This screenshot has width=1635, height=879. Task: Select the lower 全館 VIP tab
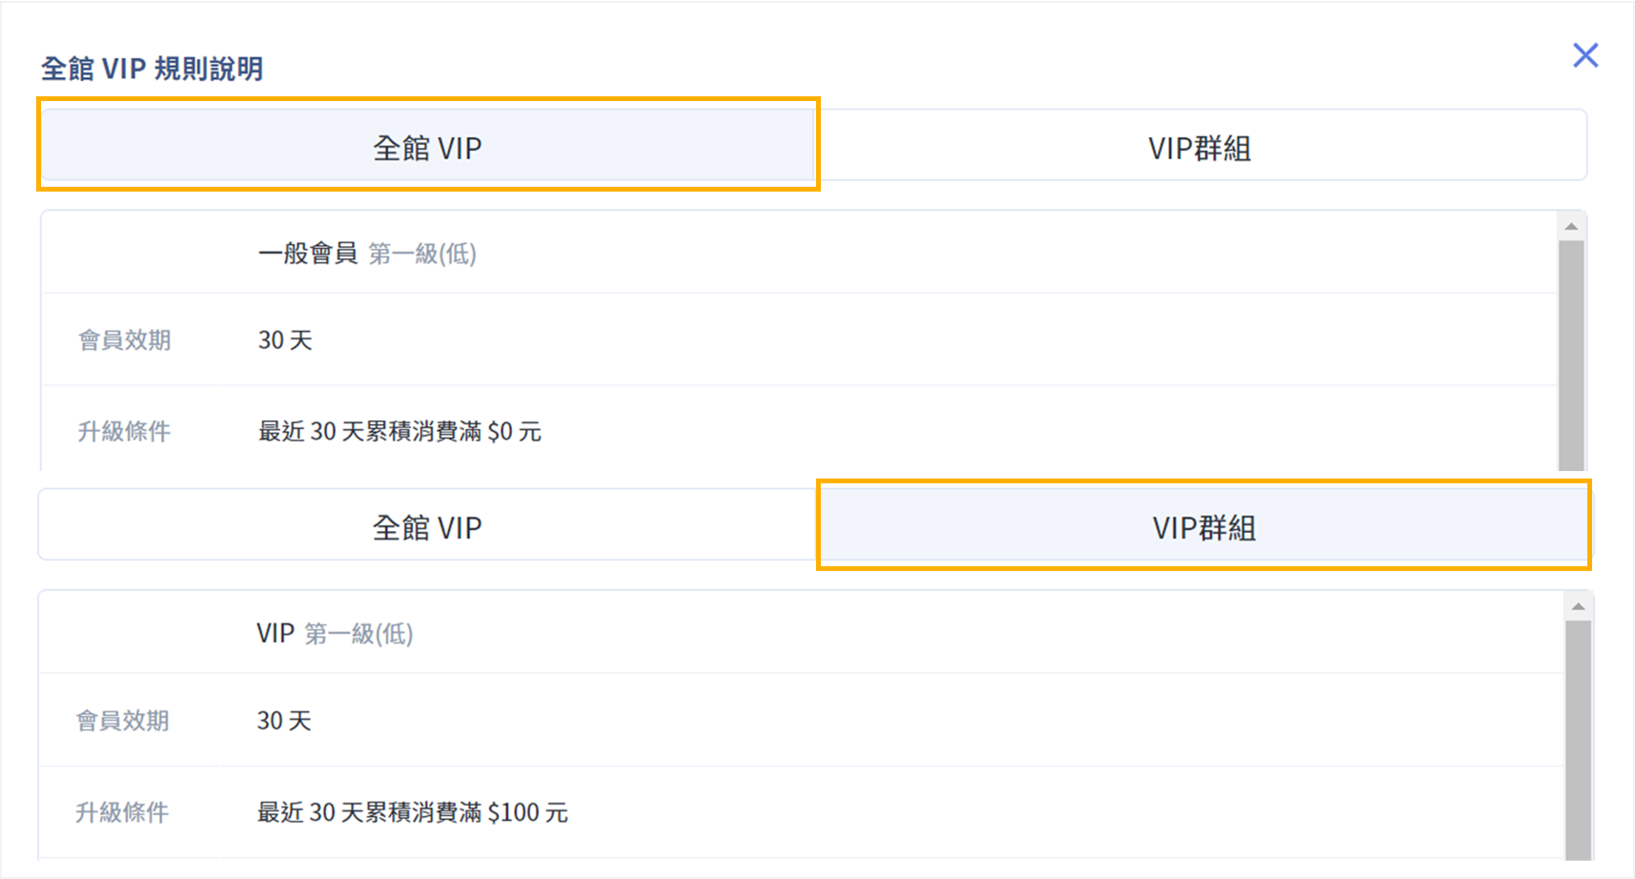pyautogui.click(x=428, y=525)
